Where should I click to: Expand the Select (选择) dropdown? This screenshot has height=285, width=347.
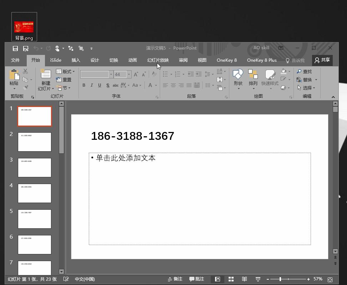click(307, 88)
